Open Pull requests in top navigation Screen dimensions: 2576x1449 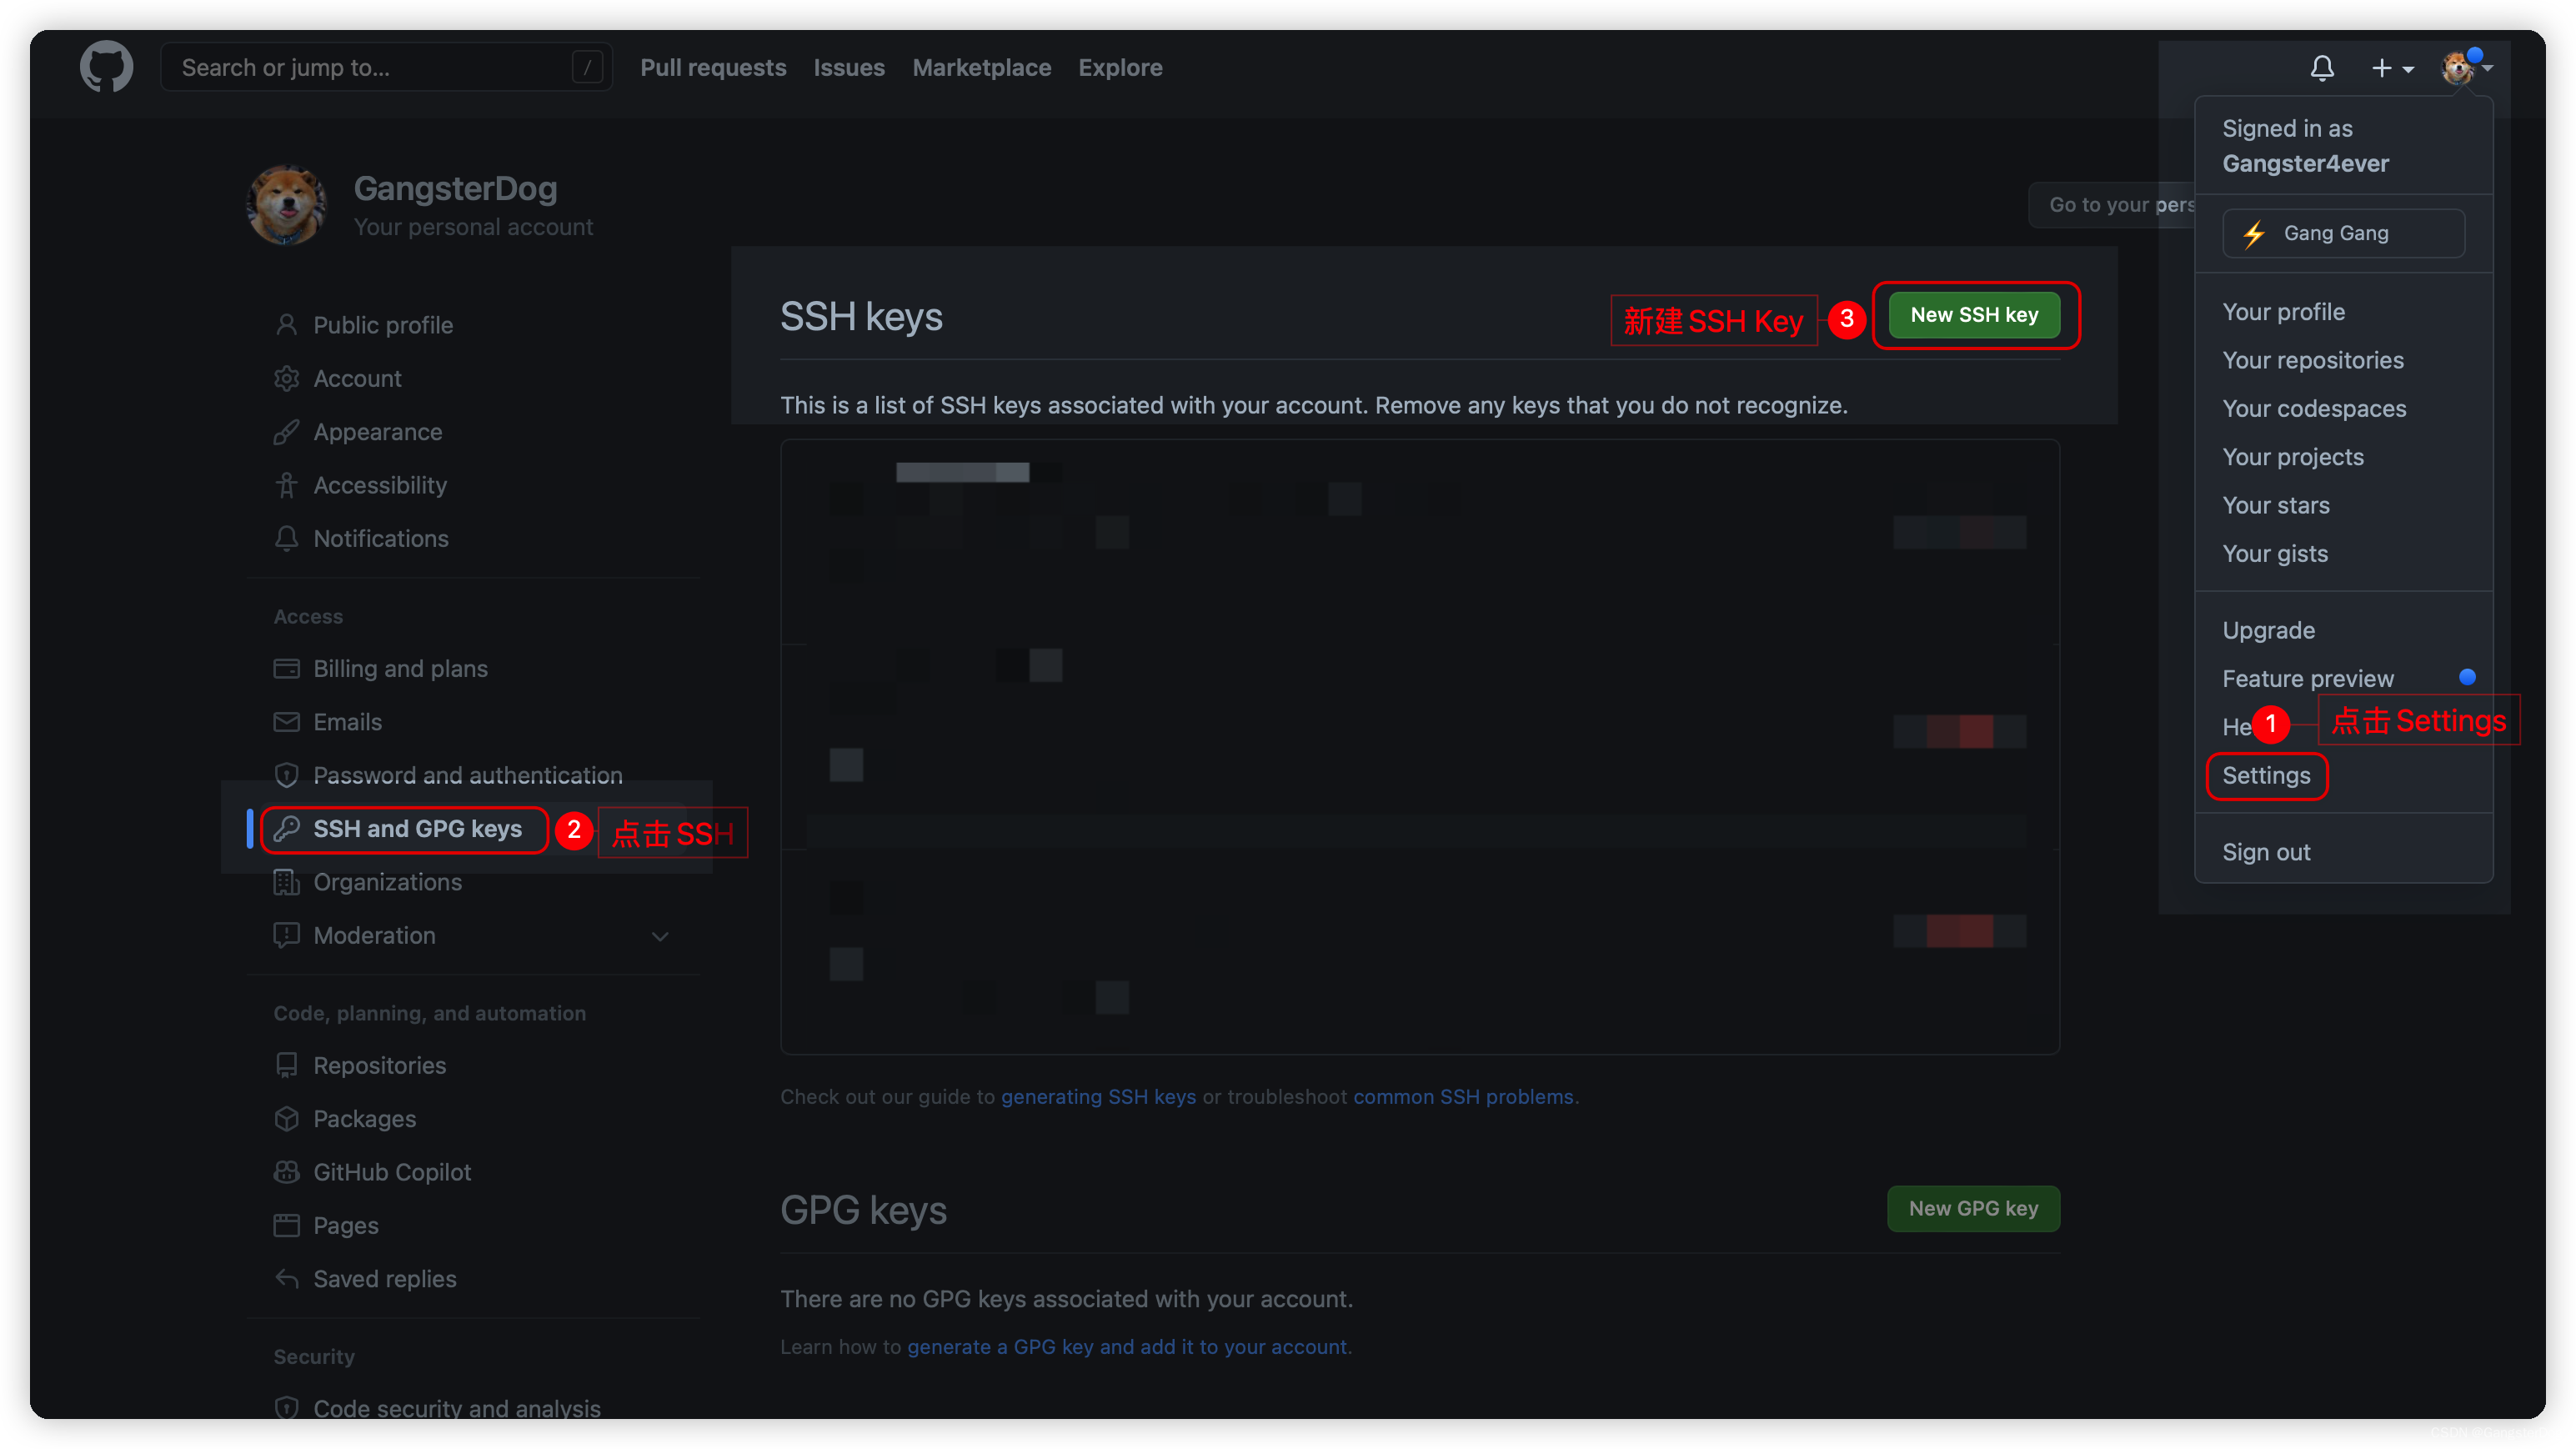coord(713,67)
